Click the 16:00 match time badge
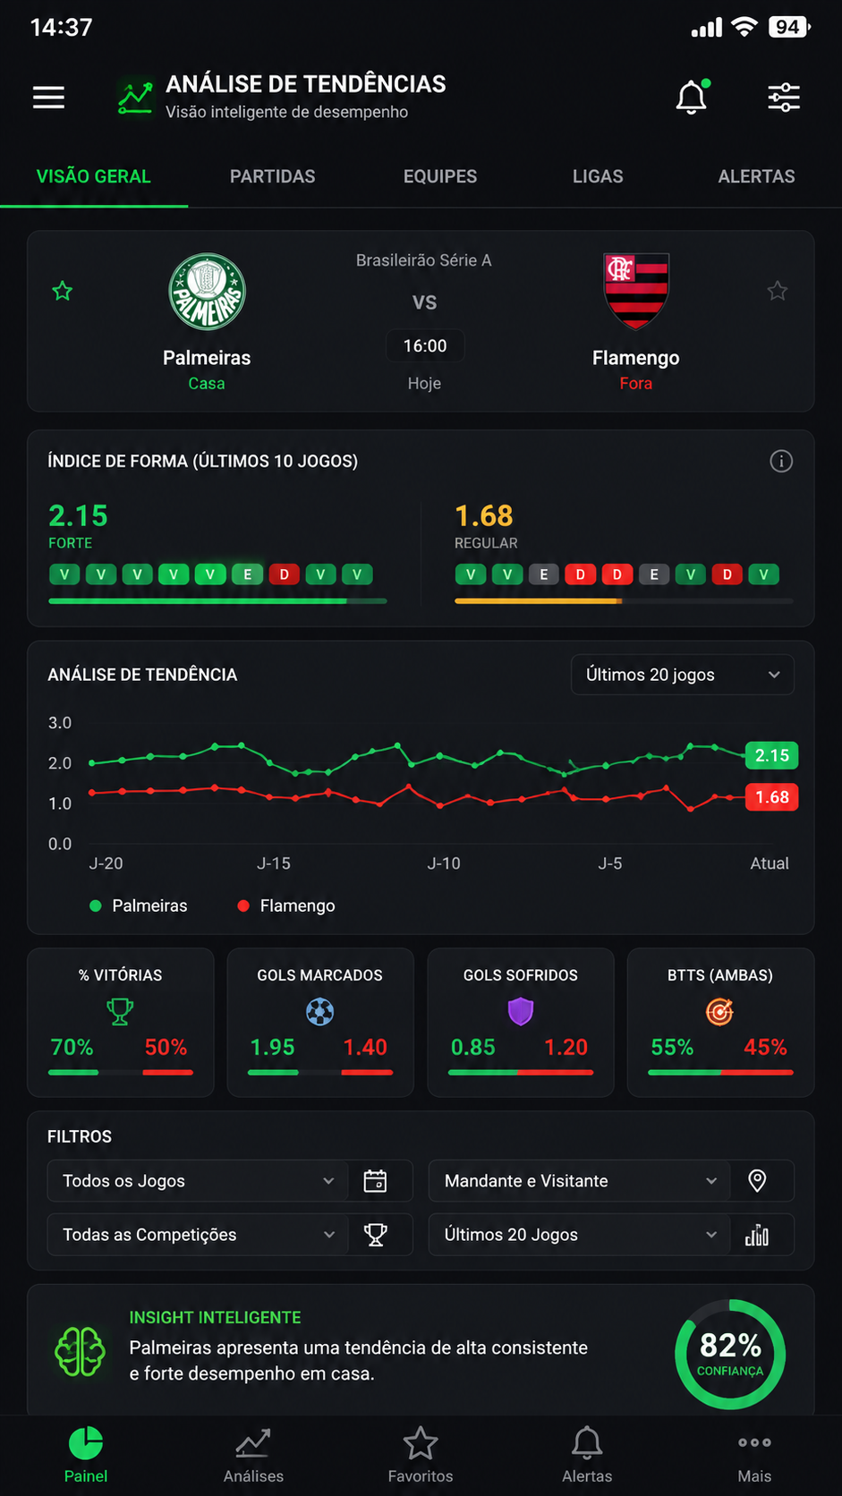 pos(425,346)
